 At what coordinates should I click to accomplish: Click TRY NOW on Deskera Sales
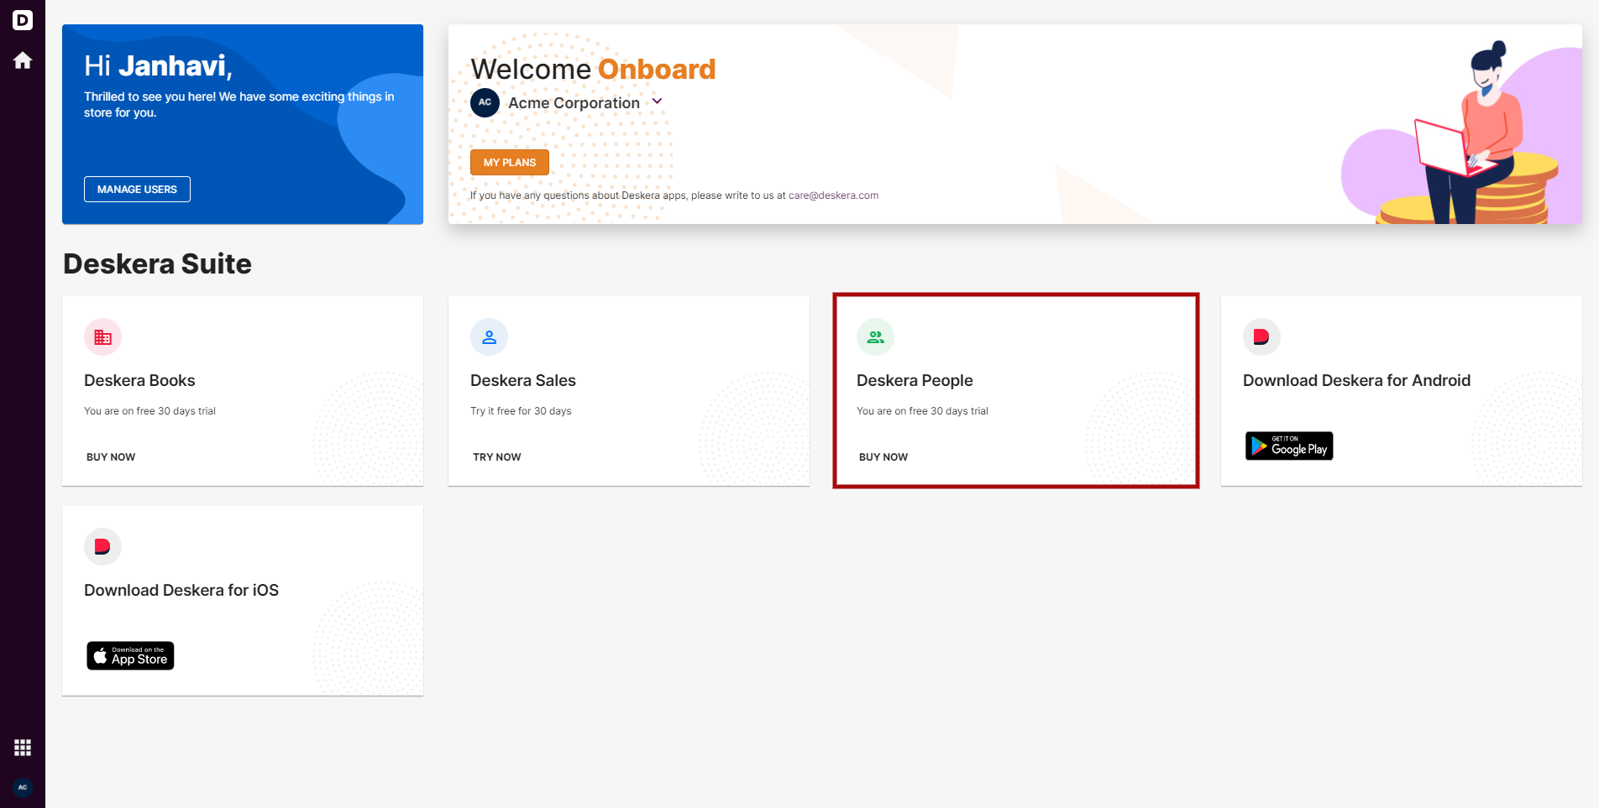[x=497, y=457]
